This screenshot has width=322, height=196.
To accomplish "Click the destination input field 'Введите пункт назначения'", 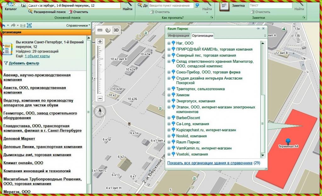I will (x=170, y=6).
